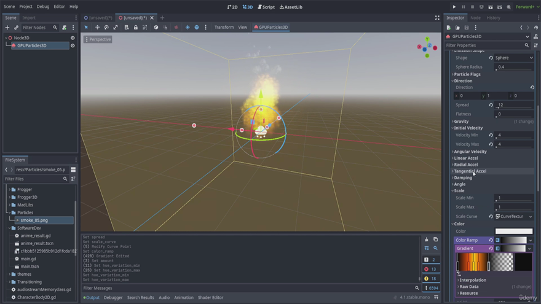The width and height of the screenshot is (541, 304).
Task: Open Shape dropdown set to Sphere
Action: coord(514,58)
